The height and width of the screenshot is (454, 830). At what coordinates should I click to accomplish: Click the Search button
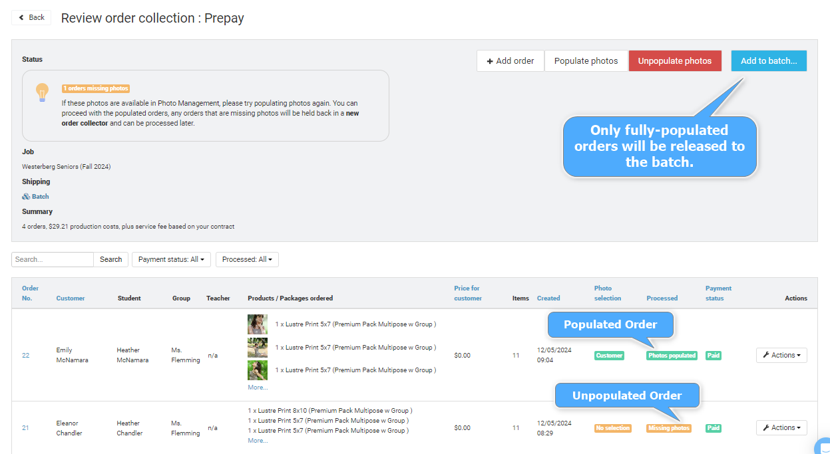tap(110, 259)
